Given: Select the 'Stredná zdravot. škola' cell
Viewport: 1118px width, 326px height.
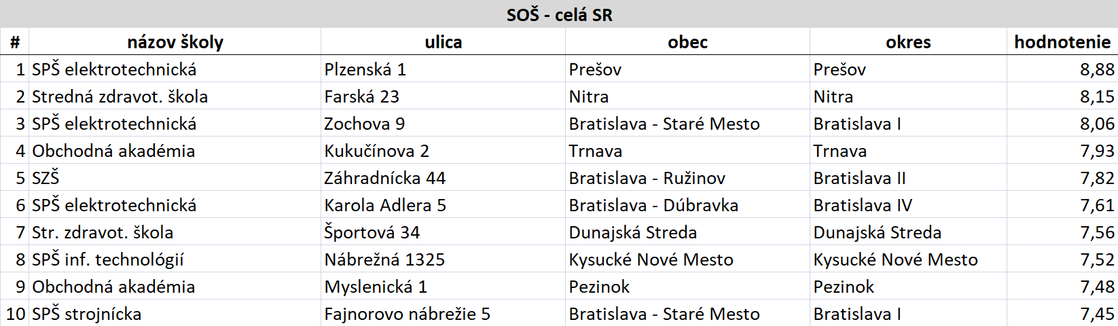Looking at the screenshot, I should tap(175, 96).
